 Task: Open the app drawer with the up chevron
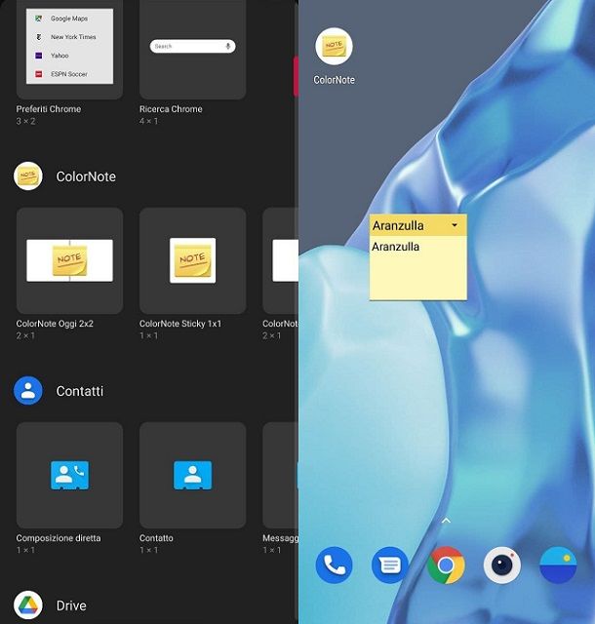click(446, 521)
